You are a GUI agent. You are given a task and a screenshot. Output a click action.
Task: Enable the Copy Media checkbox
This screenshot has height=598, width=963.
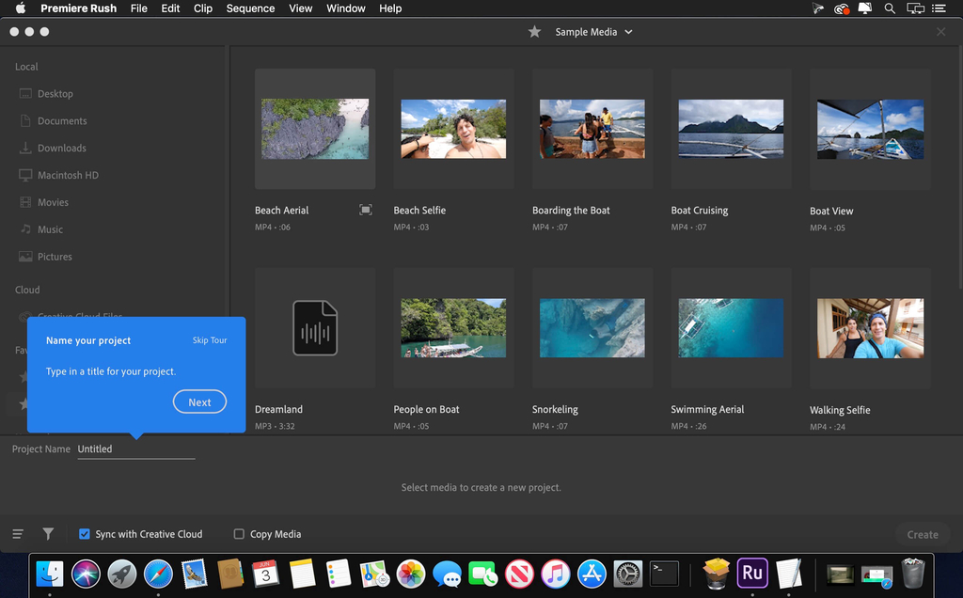[239, 533]
